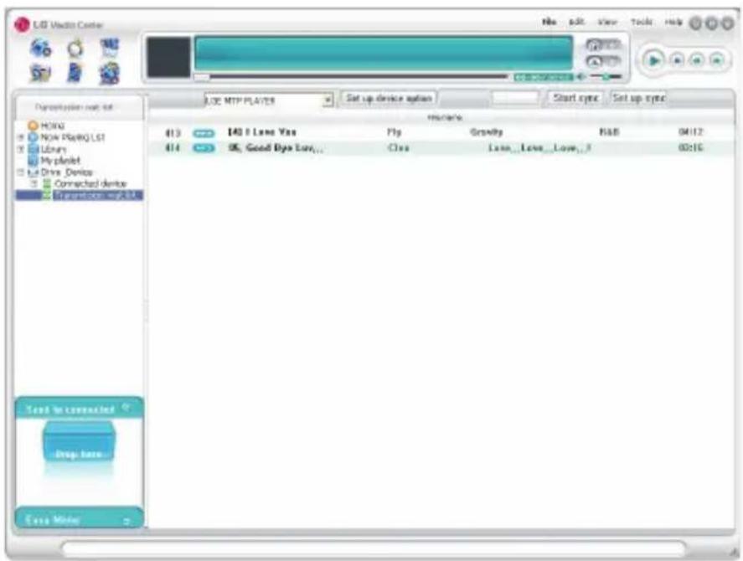Open the File menu

[549, 22]
